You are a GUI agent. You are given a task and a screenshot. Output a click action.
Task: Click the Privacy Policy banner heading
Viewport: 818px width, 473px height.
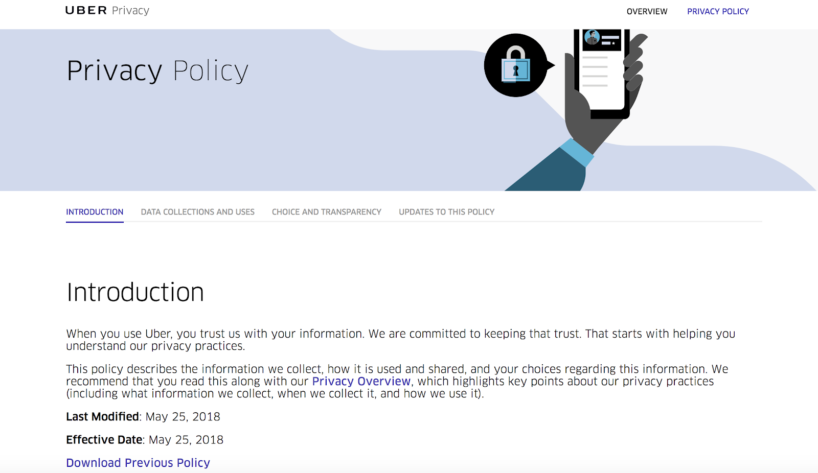(x=157, y=71)
